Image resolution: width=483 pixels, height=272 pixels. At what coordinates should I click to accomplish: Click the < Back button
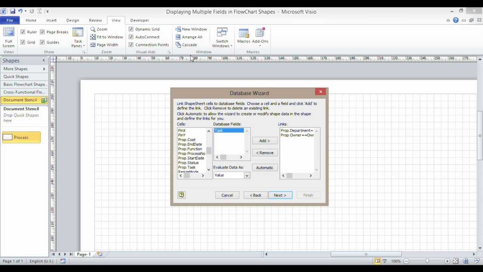[x=255, y=195]
